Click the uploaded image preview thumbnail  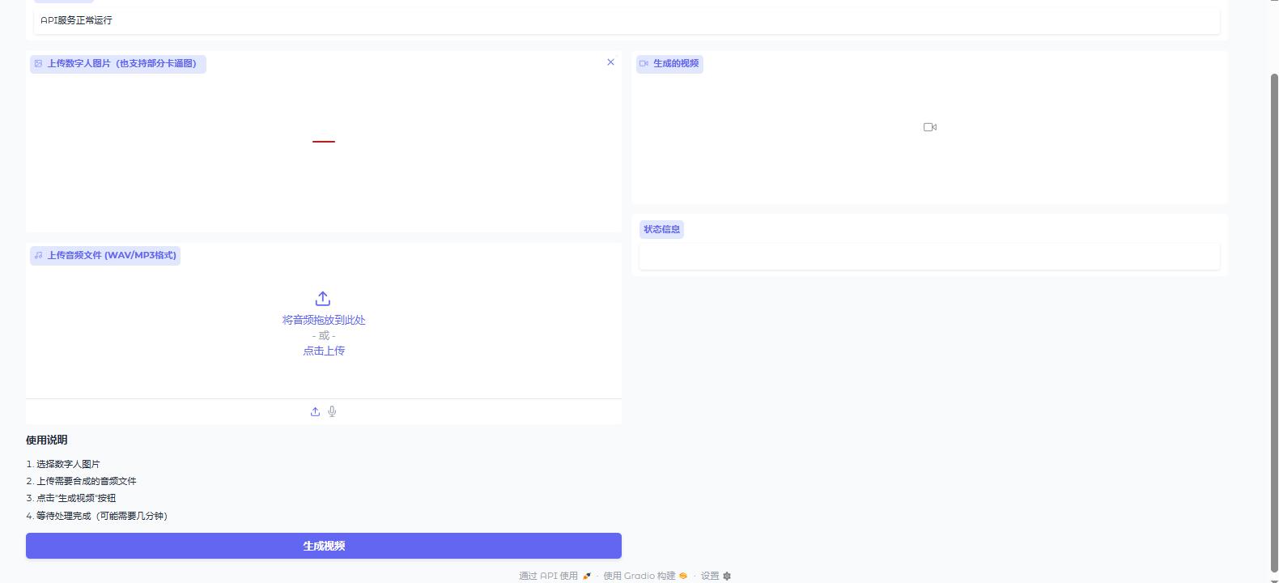point(324,141)
